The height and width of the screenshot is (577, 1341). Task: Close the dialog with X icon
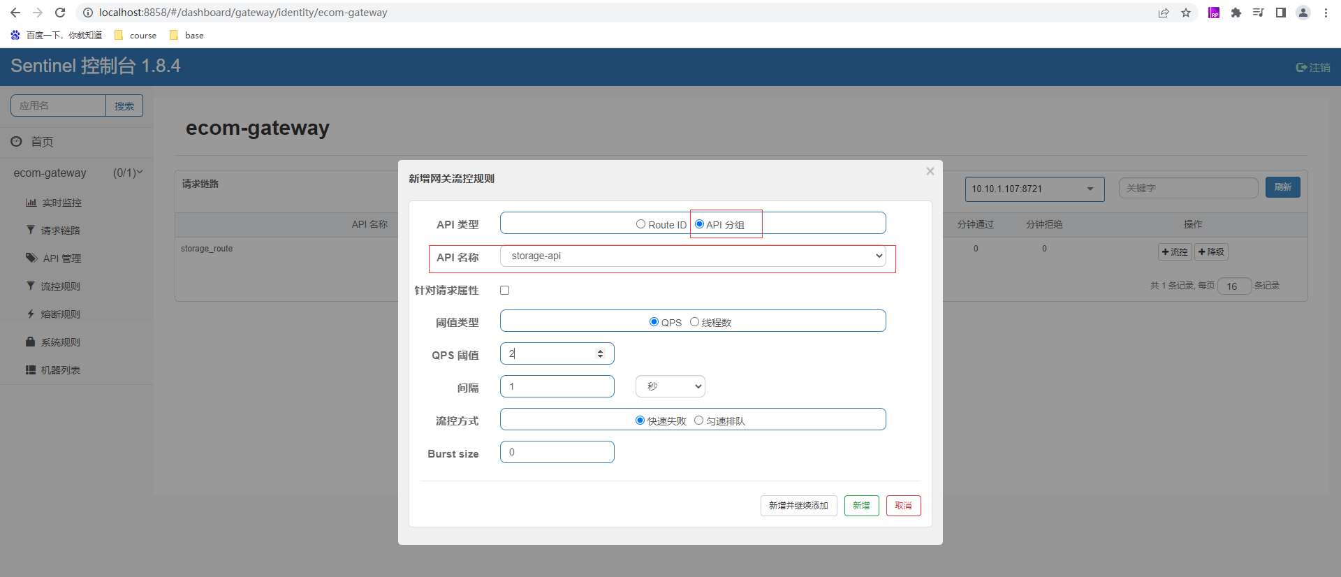click(x=930, y=171)
